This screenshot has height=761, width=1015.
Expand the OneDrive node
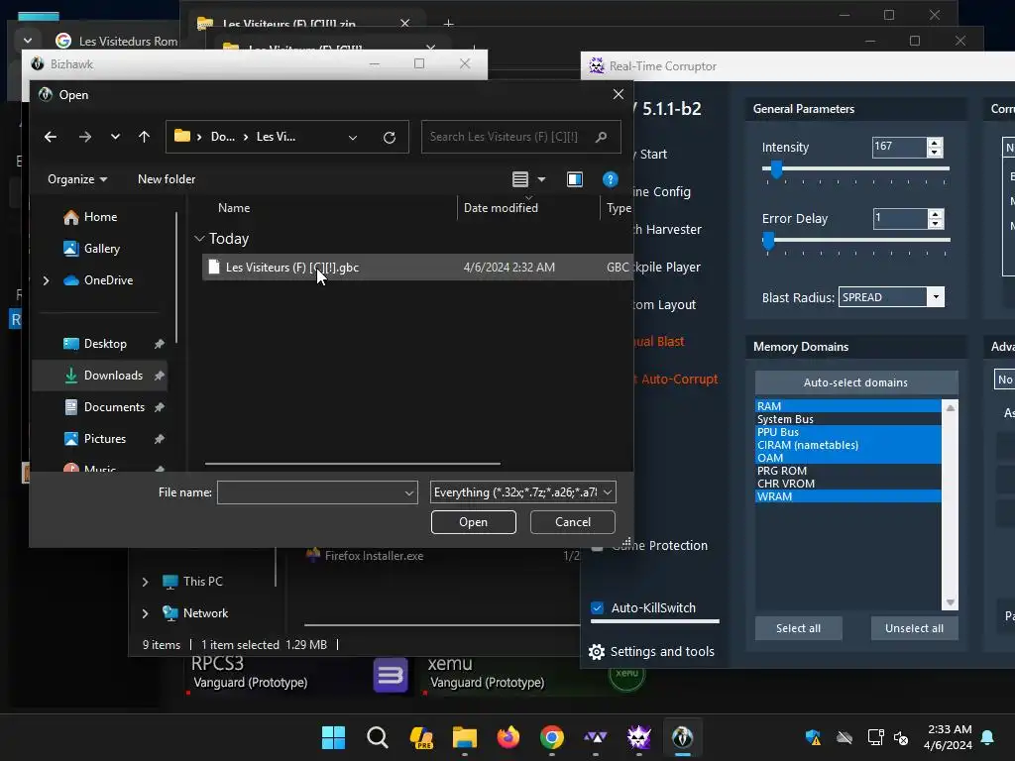pos(46,280)
